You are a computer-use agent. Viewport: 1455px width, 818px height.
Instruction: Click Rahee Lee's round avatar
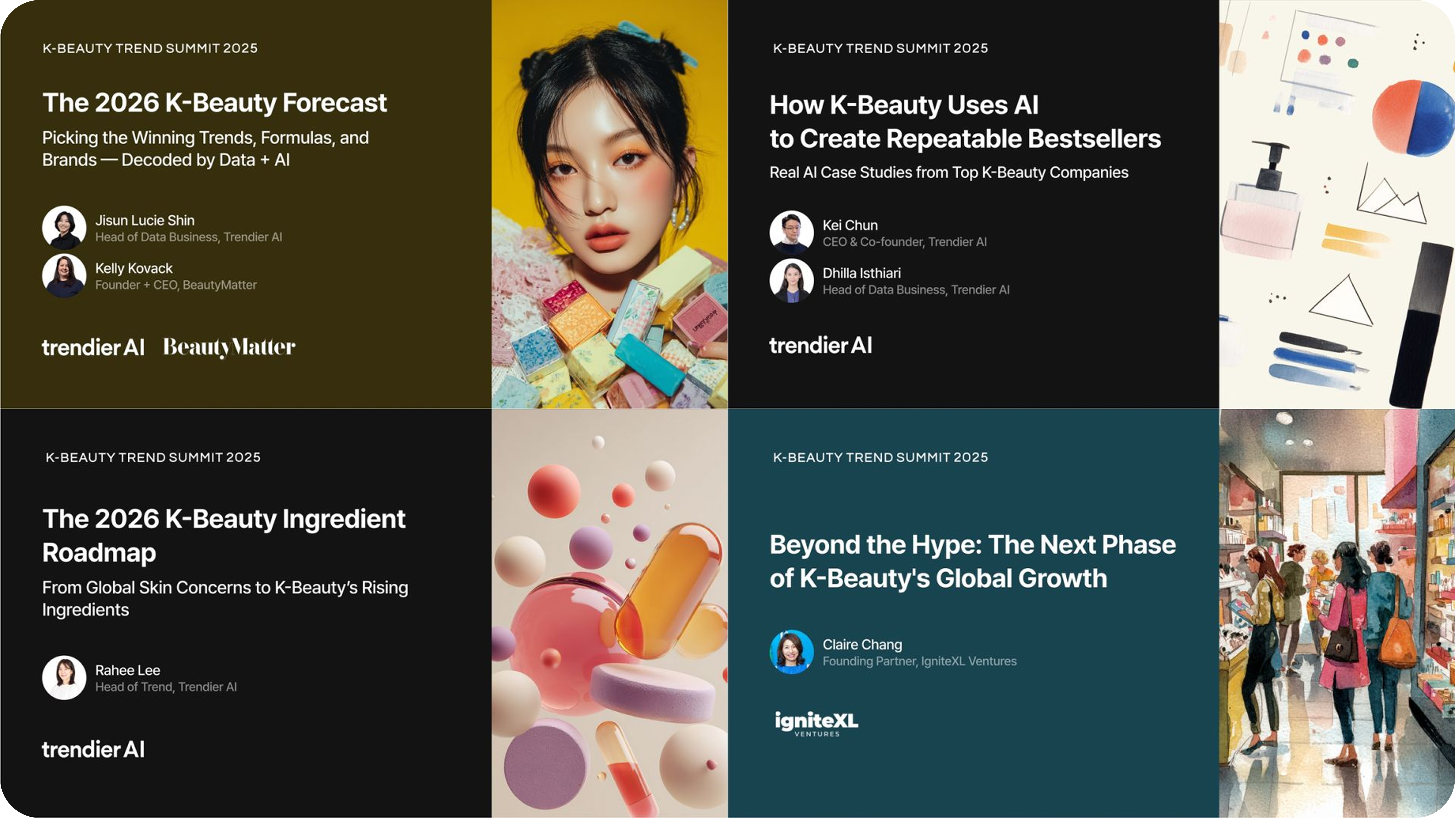[64, 677]
